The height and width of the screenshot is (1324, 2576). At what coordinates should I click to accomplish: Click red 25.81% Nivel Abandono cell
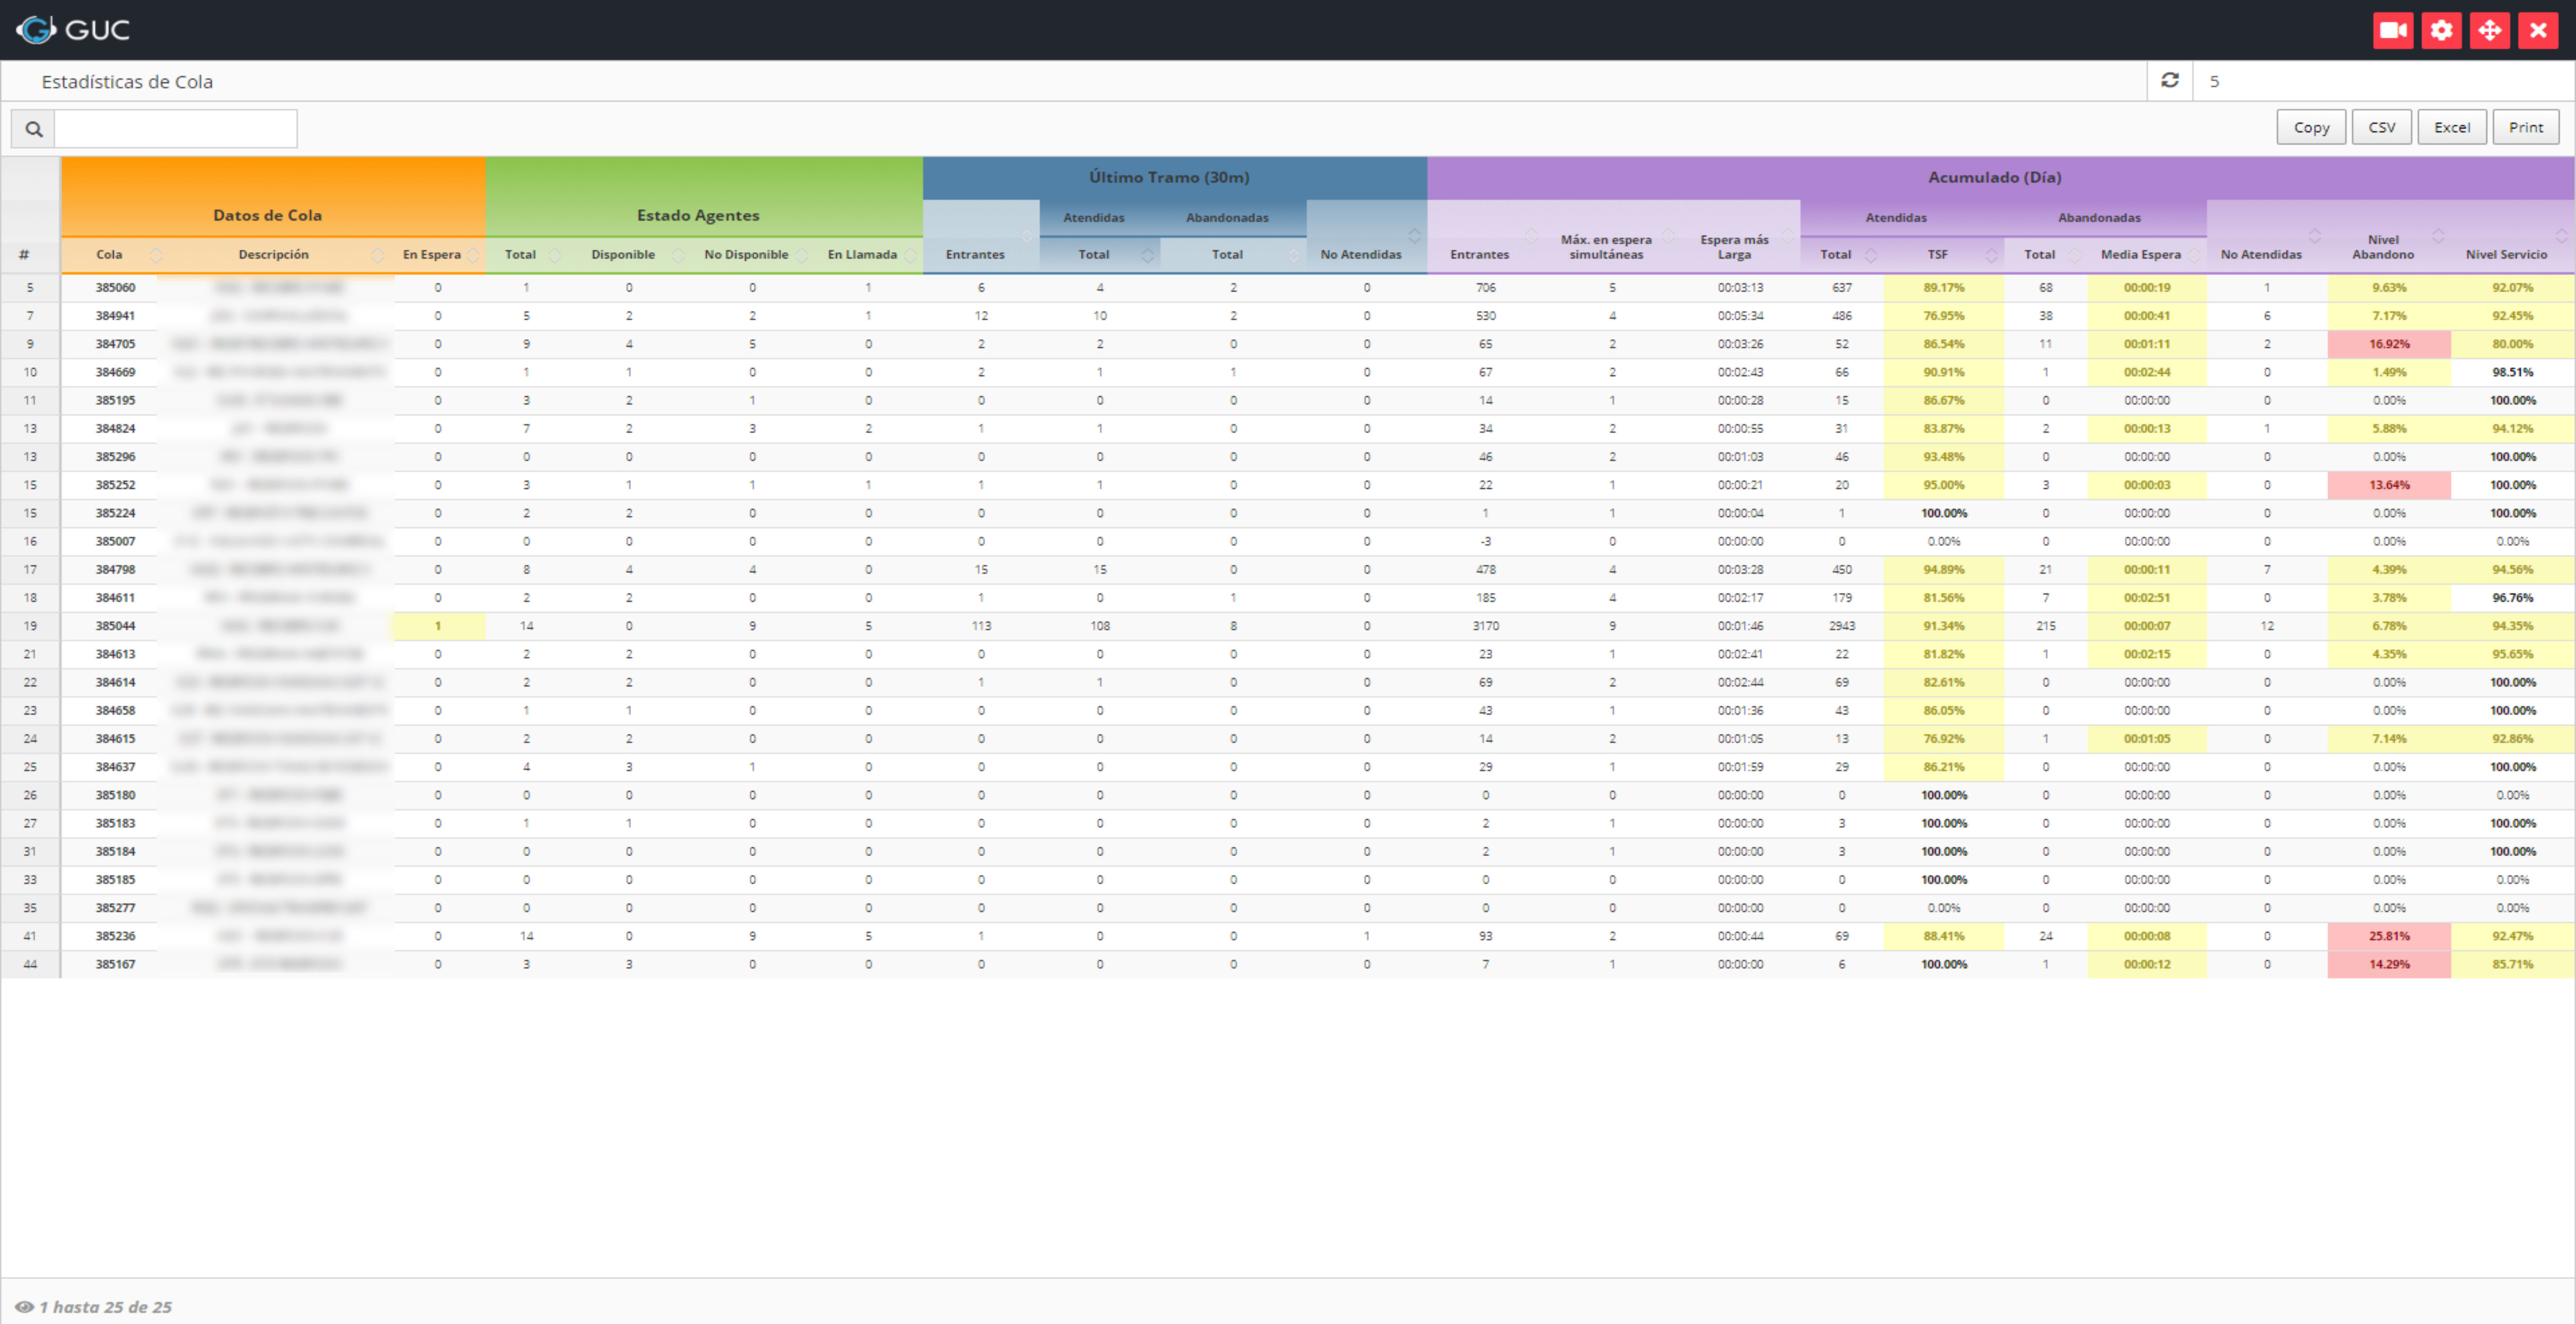pos(2389,936)
